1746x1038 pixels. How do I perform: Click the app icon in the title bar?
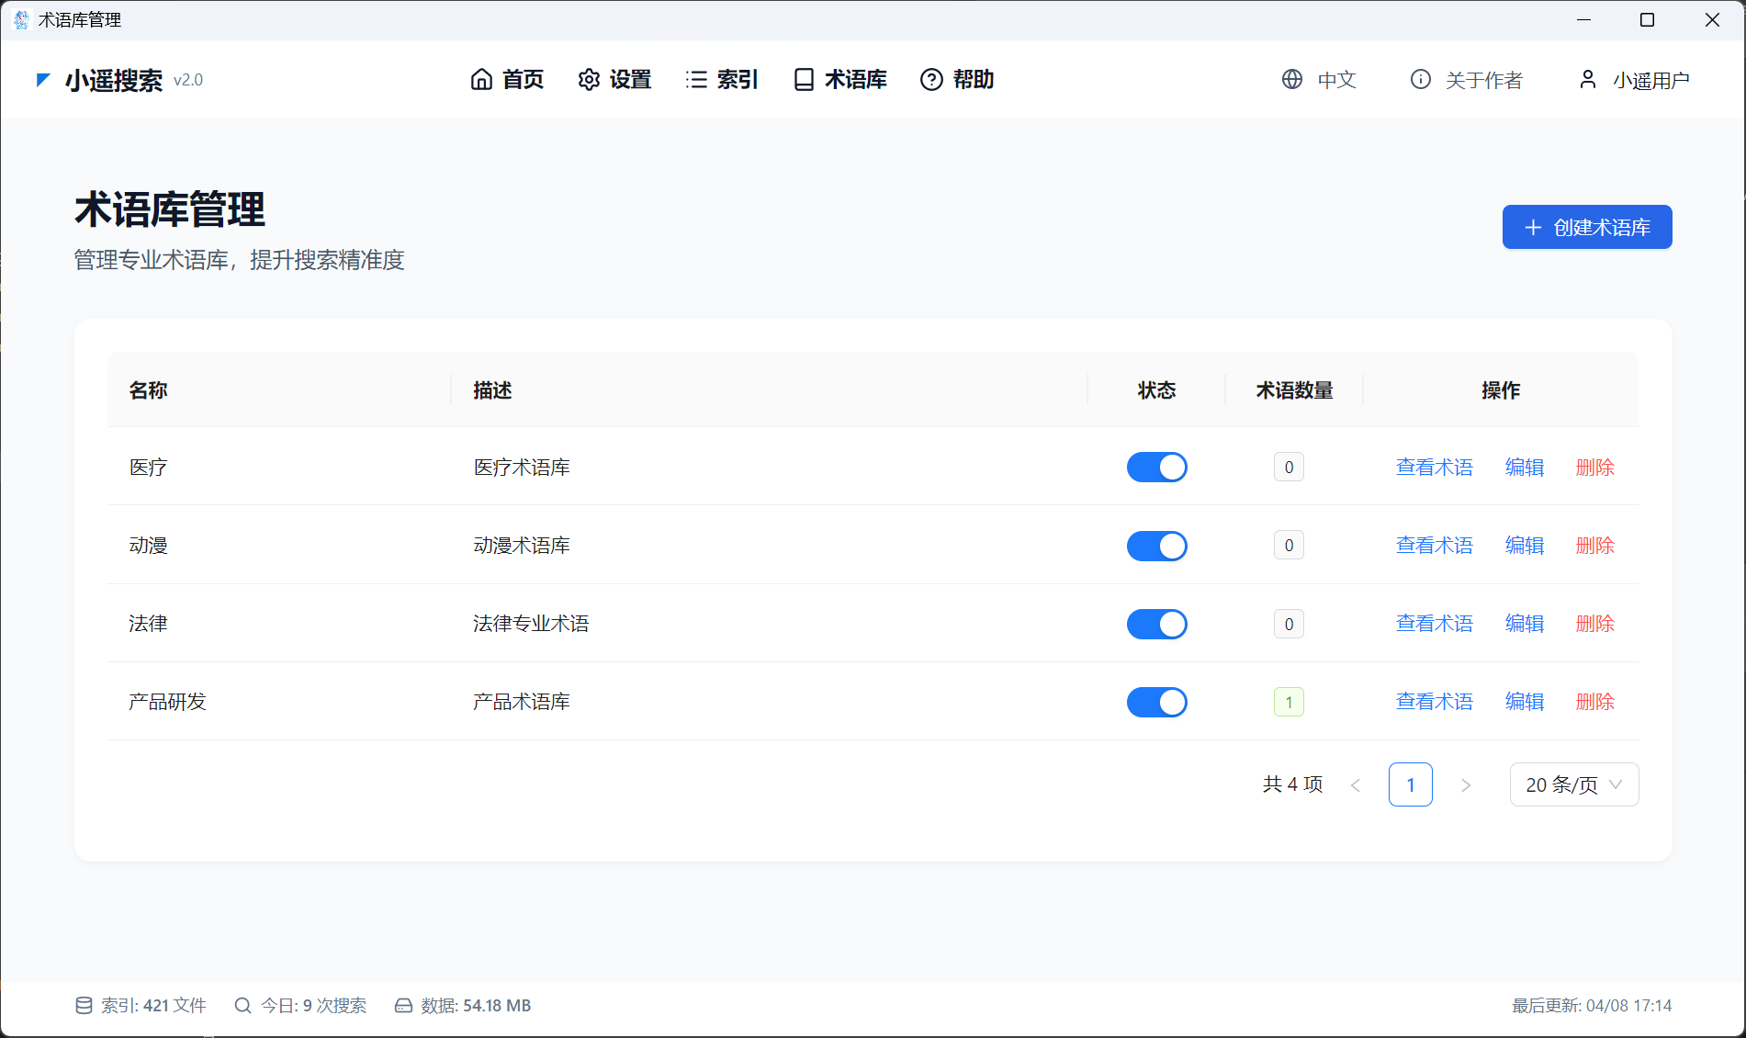(x=21, y=20)
